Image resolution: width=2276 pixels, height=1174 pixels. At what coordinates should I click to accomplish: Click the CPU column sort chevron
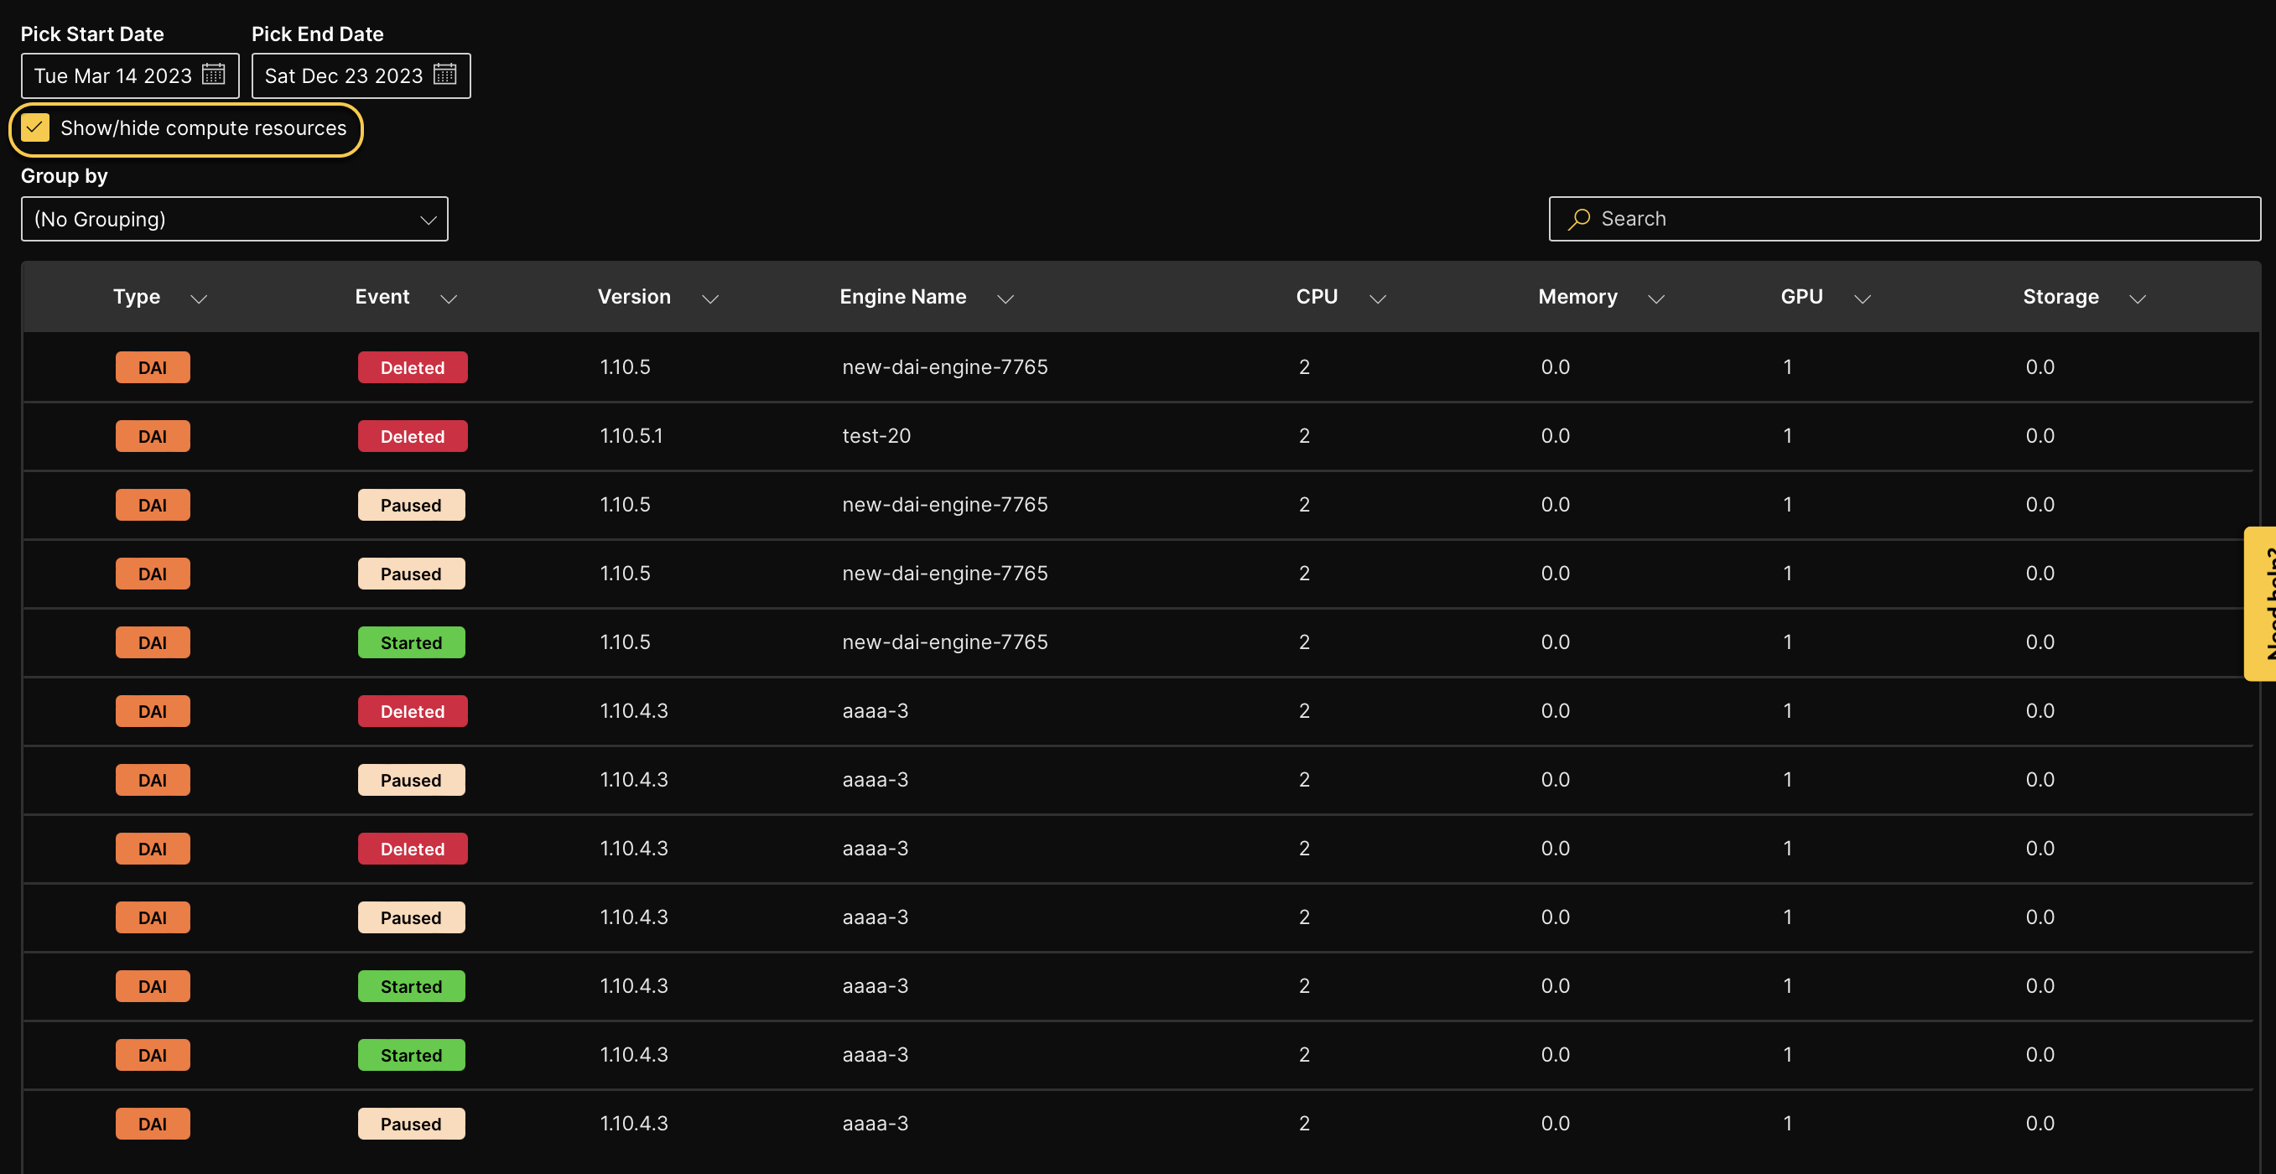click(x=1376, y=299)
